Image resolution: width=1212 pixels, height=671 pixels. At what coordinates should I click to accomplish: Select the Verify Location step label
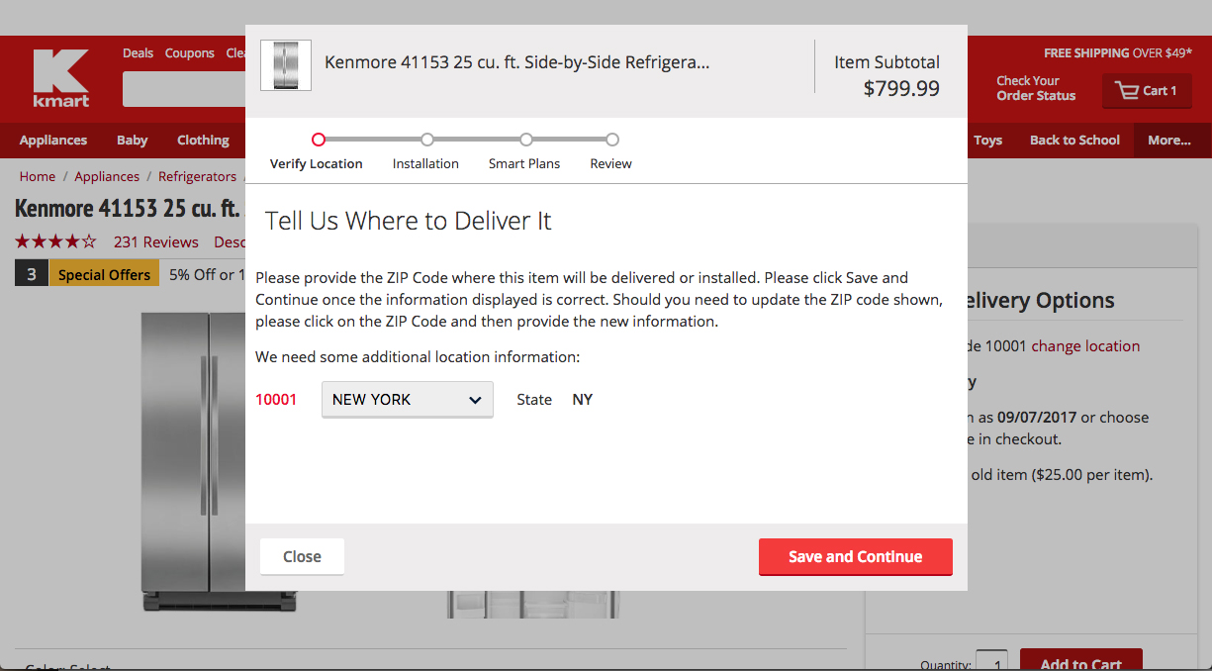317,163
